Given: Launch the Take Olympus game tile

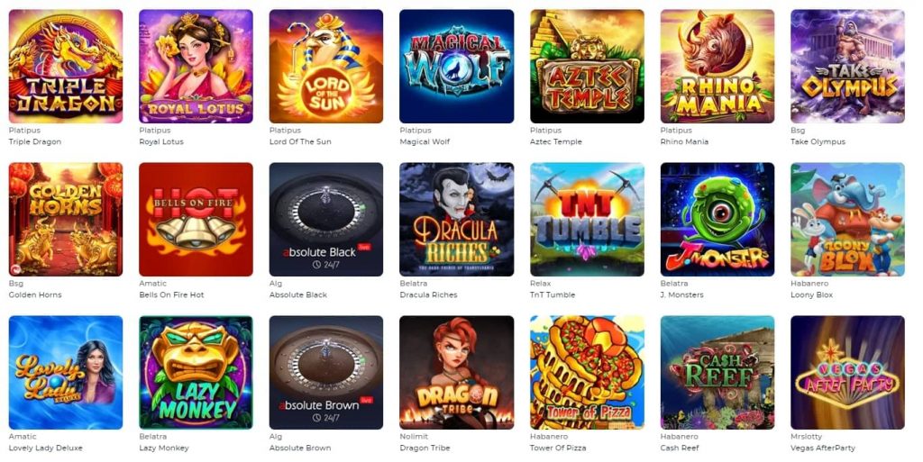Looking at the screenshot, I should [847, 67].
